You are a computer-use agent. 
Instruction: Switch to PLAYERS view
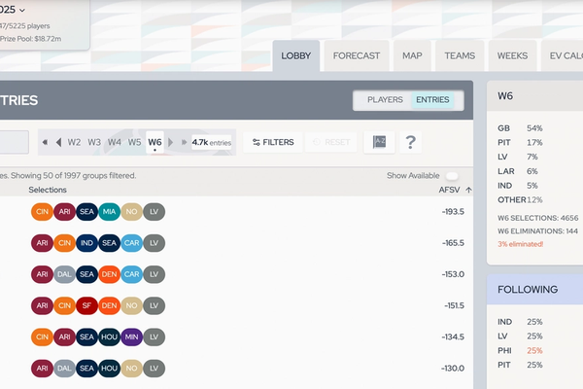(x=385, y=100)
